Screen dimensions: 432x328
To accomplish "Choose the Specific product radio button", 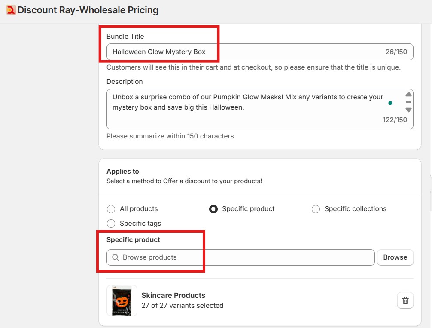I will click(x=213, y=209).
